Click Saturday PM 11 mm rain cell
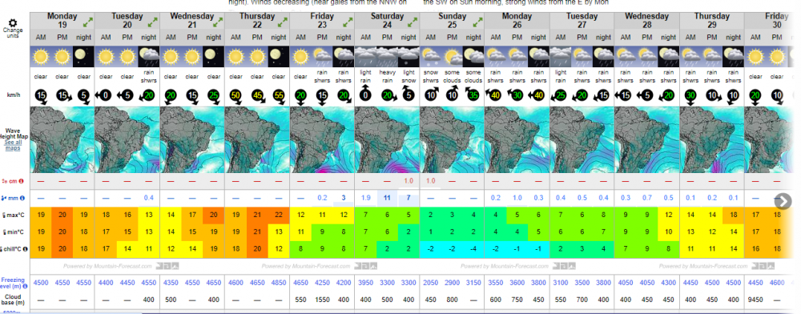Screen dimensions: 801x314 [x=387, y=198]
